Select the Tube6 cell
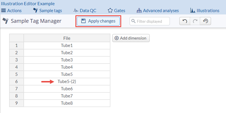This screenshot has width=226, height=113. (67, 89)
